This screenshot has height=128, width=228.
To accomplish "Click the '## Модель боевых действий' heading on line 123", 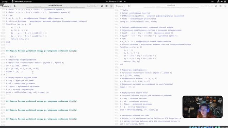I will pyautogui.click(x=42, y=101).
